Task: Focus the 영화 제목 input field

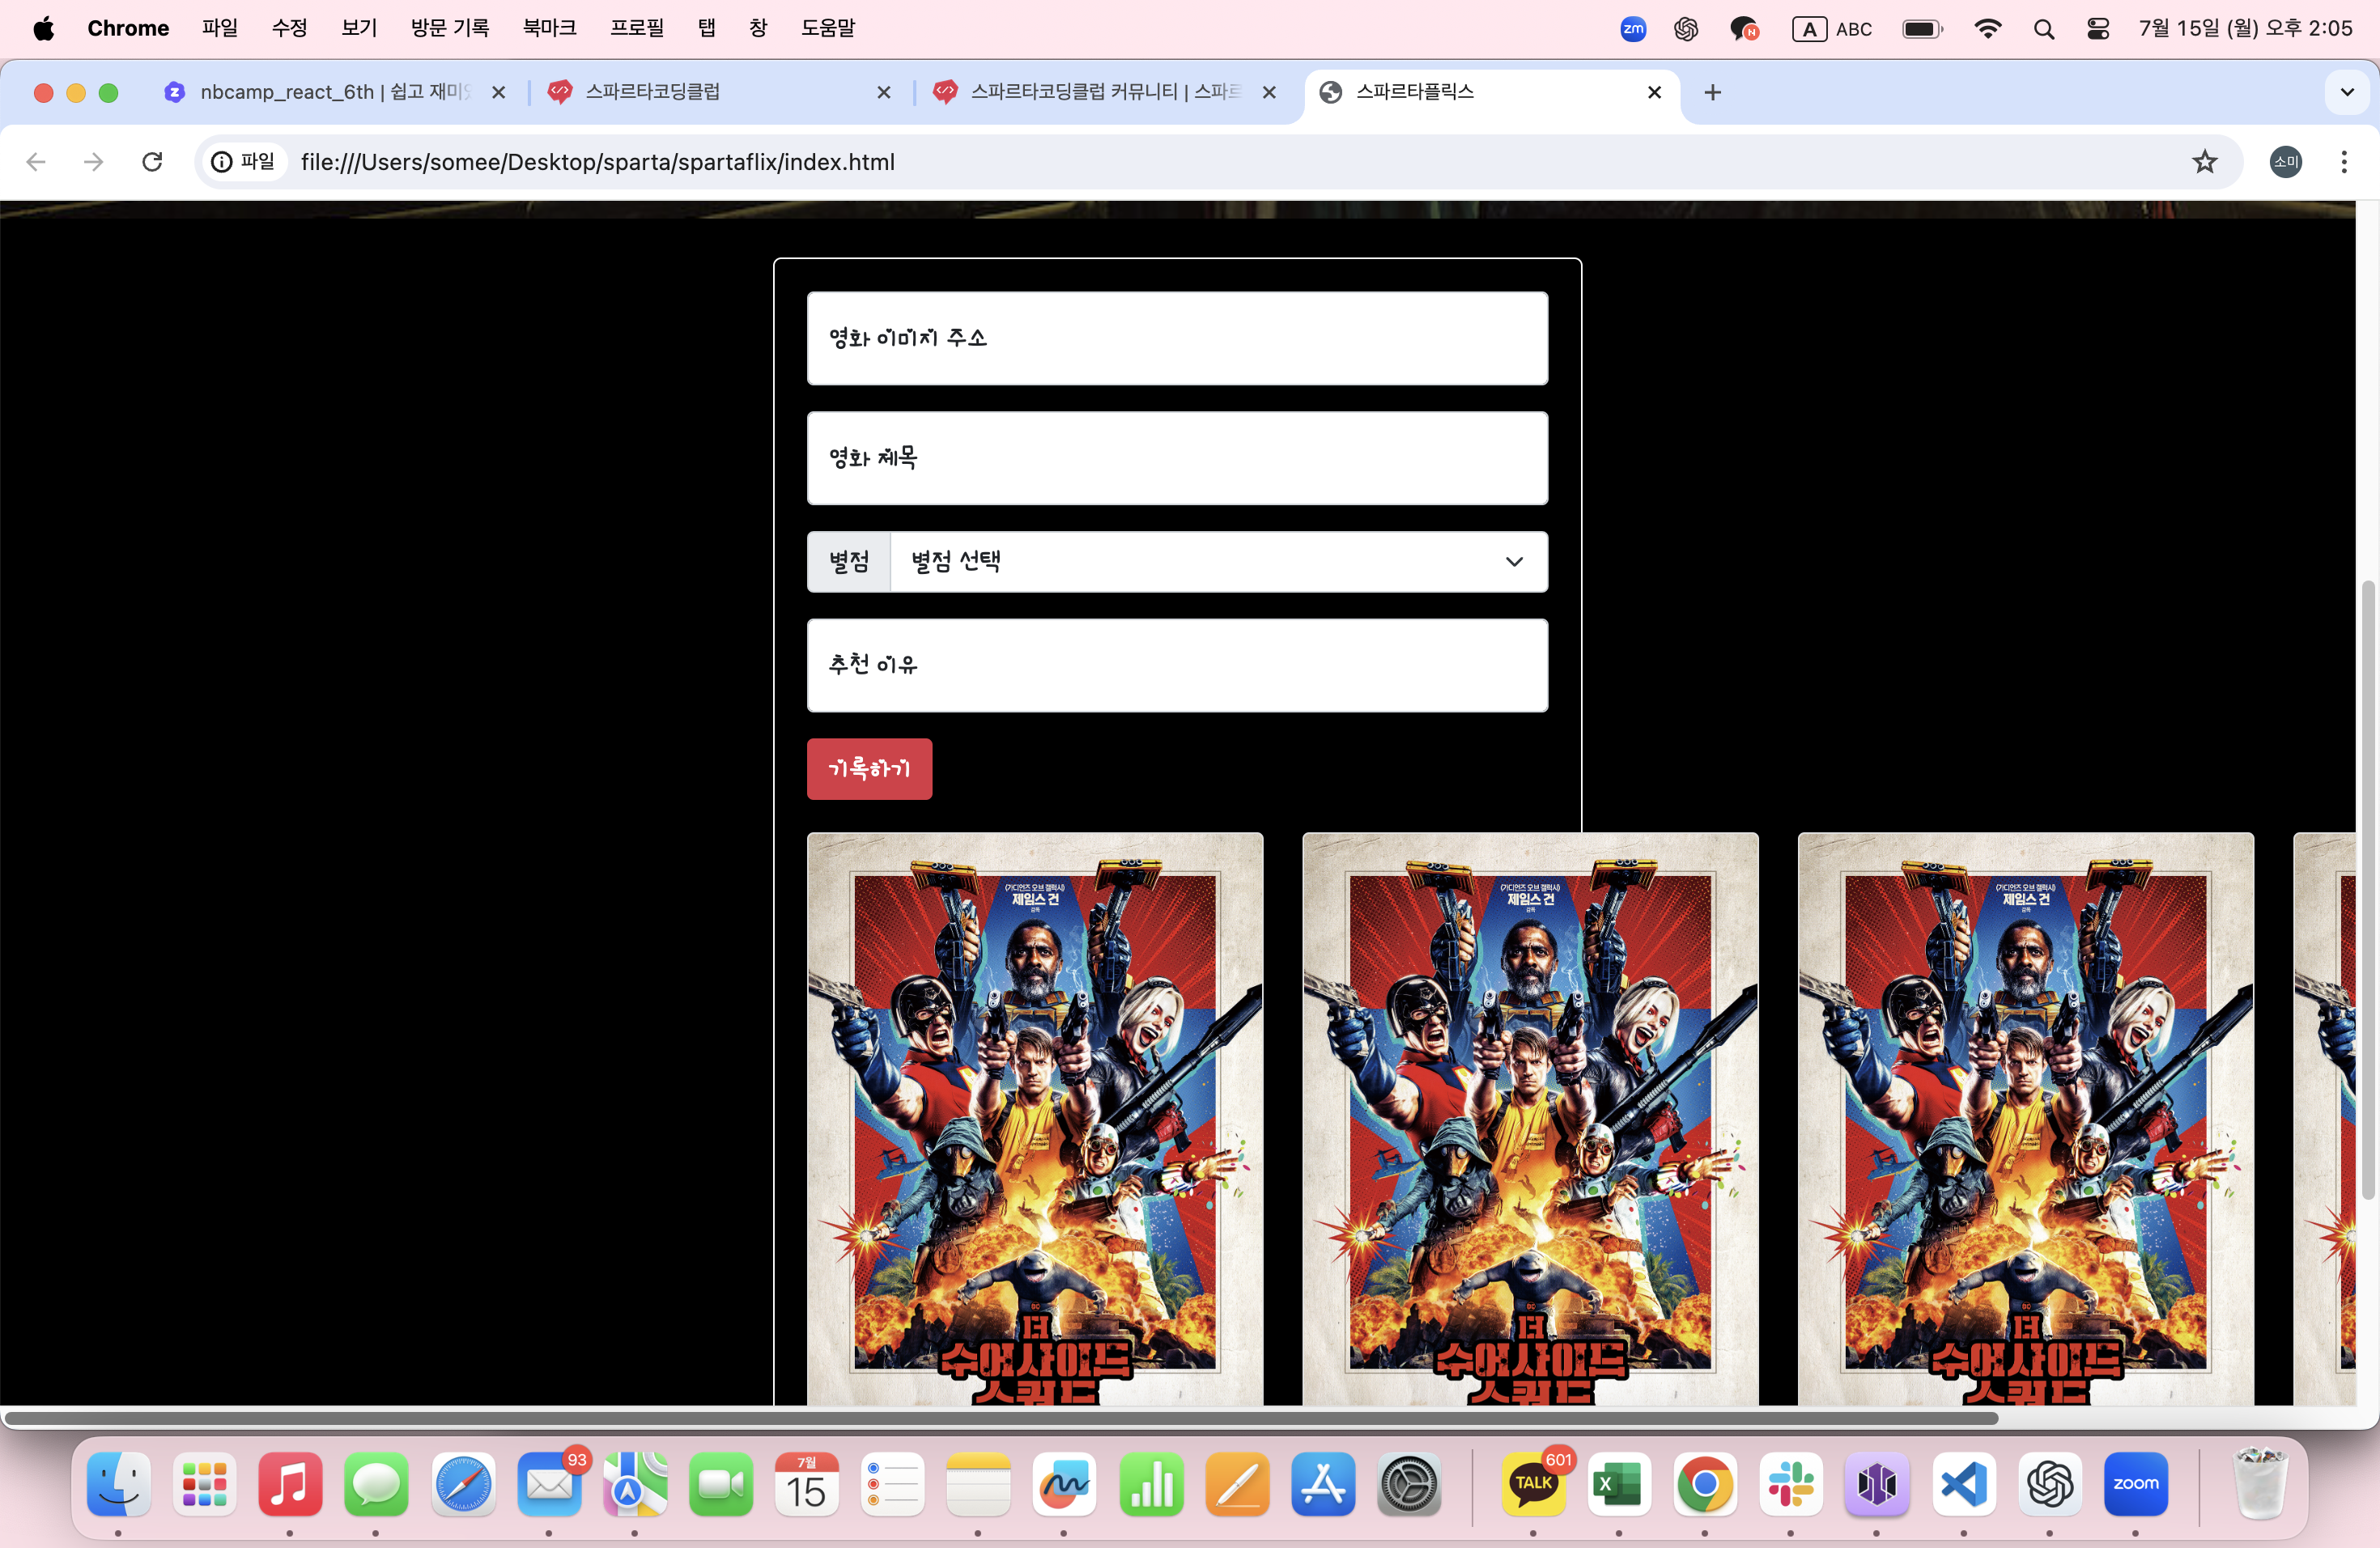Action: coord(1177,458)
